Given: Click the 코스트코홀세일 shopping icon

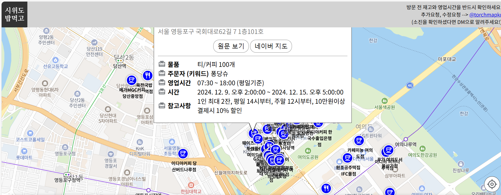Looking at the screenshot, I should [x=30, y=133].
